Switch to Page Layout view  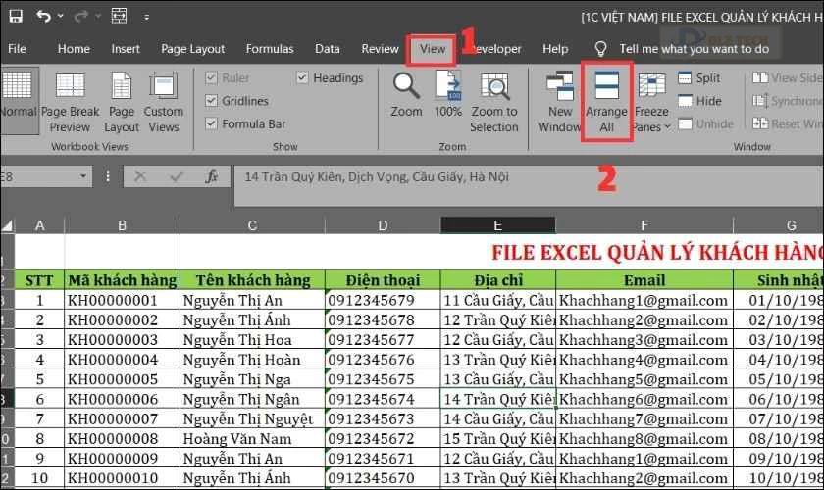(x=122, y=103)
